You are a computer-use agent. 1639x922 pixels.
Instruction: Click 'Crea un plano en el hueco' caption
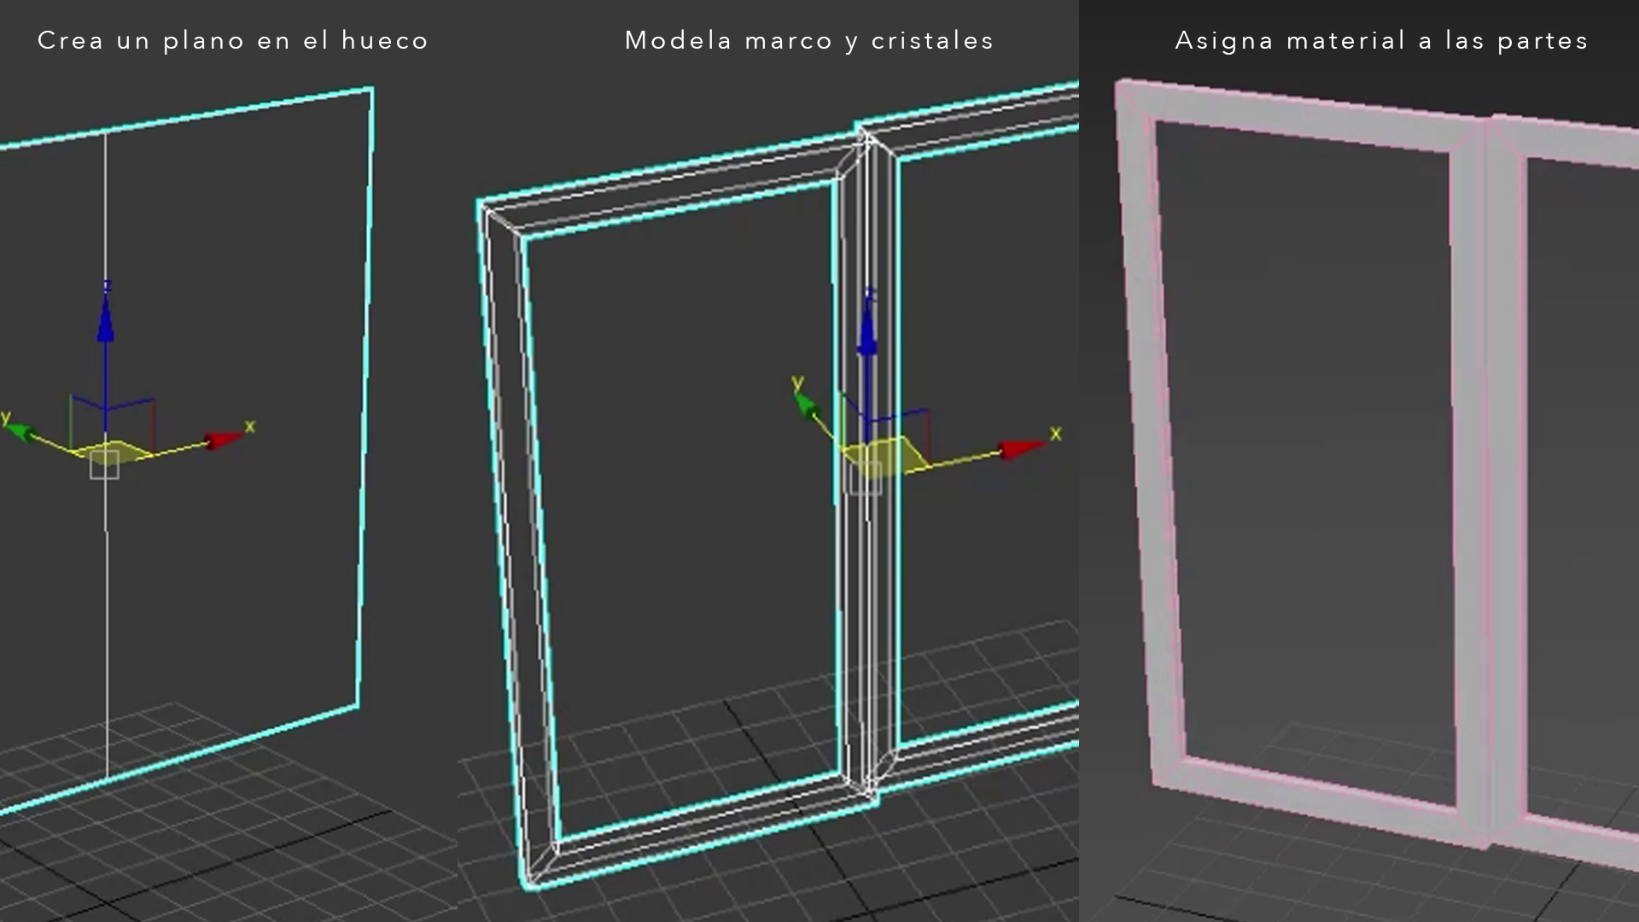233,41
